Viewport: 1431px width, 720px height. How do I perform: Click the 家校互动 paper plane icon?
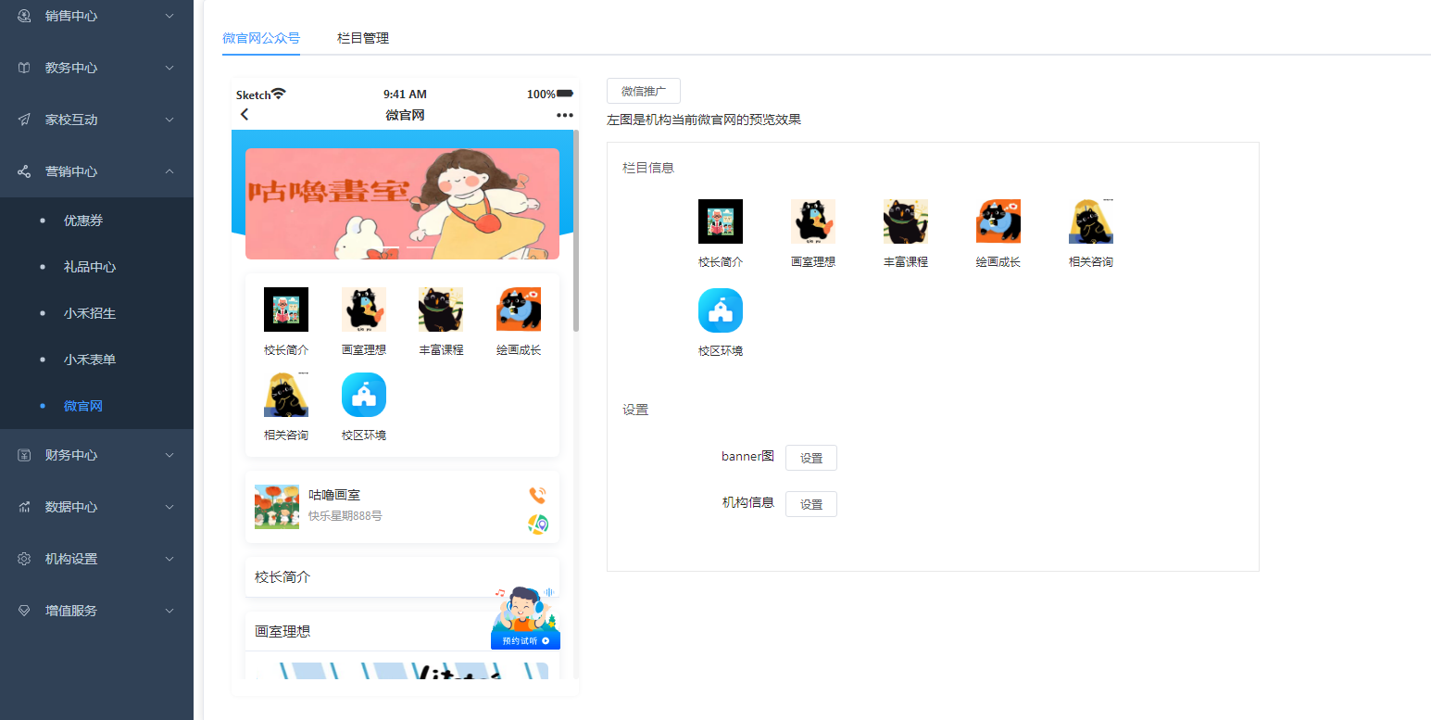coord(25,120)
